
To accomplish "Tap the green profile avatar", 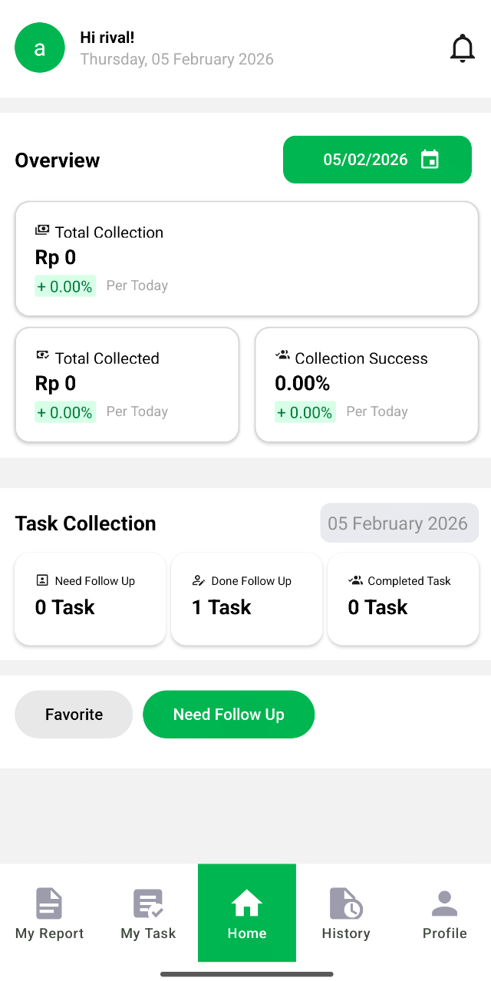I will pos(40,48).
